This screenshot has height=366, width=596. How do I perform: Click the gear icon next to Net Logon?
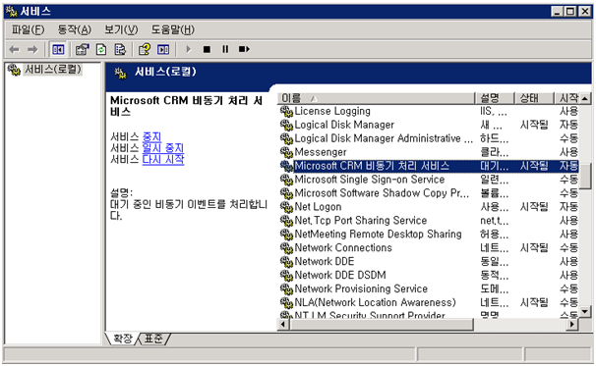pyautogui.click(x=286, y=207)
